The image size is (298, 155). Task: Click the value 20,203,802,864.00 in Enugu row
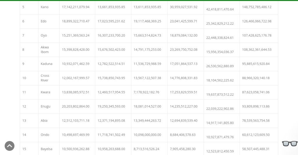pos(76,106)
